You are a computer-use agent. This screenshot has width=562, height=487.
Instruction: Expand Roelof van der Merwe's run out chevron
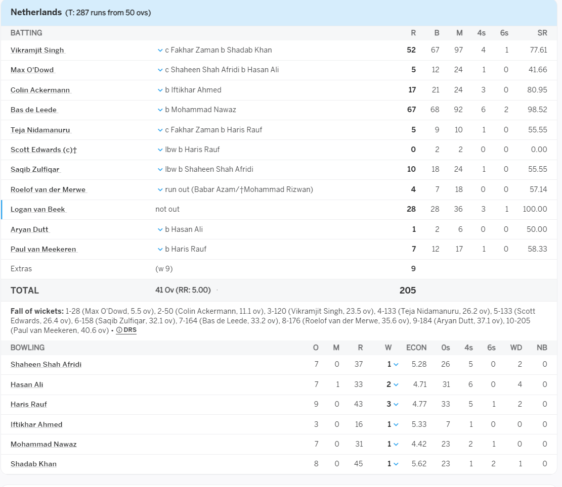(x=160, y=189)
